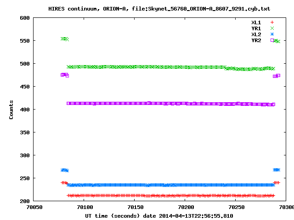Click the long blue XL2 data band near 235
Screen dimensions: 294x220
coord(171,185)
